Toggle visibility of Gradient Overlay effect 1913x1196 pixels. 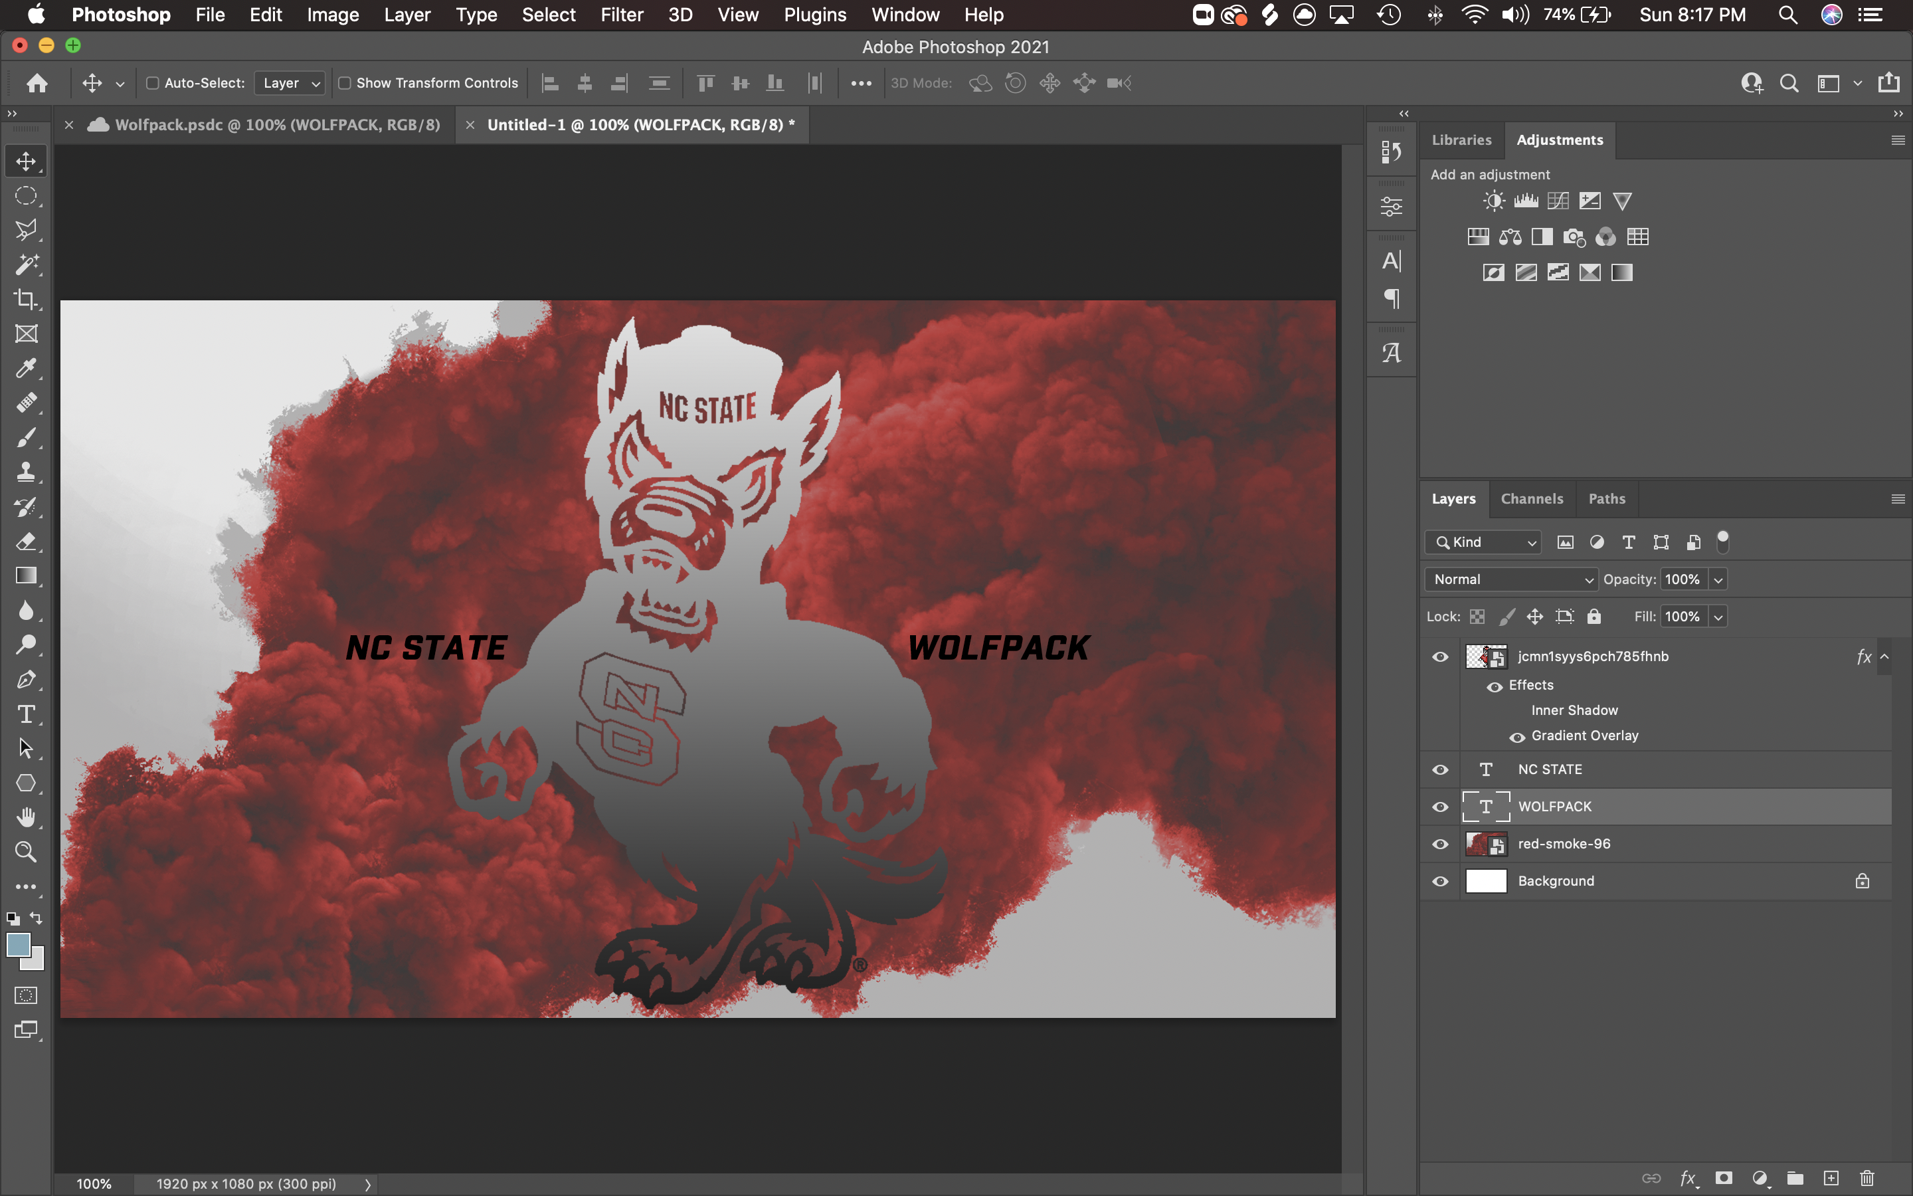1517,738
